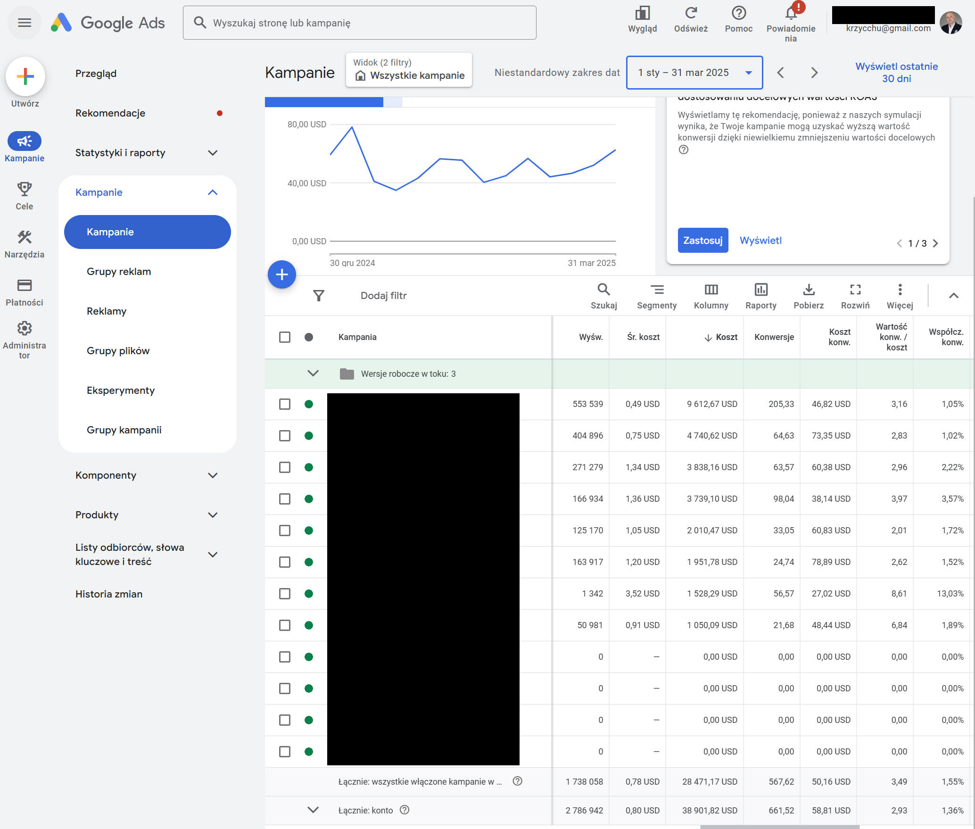
Task: Check the row with cost 3 838,16 USD
Action: pyautogui.click(x=285, y=467)
